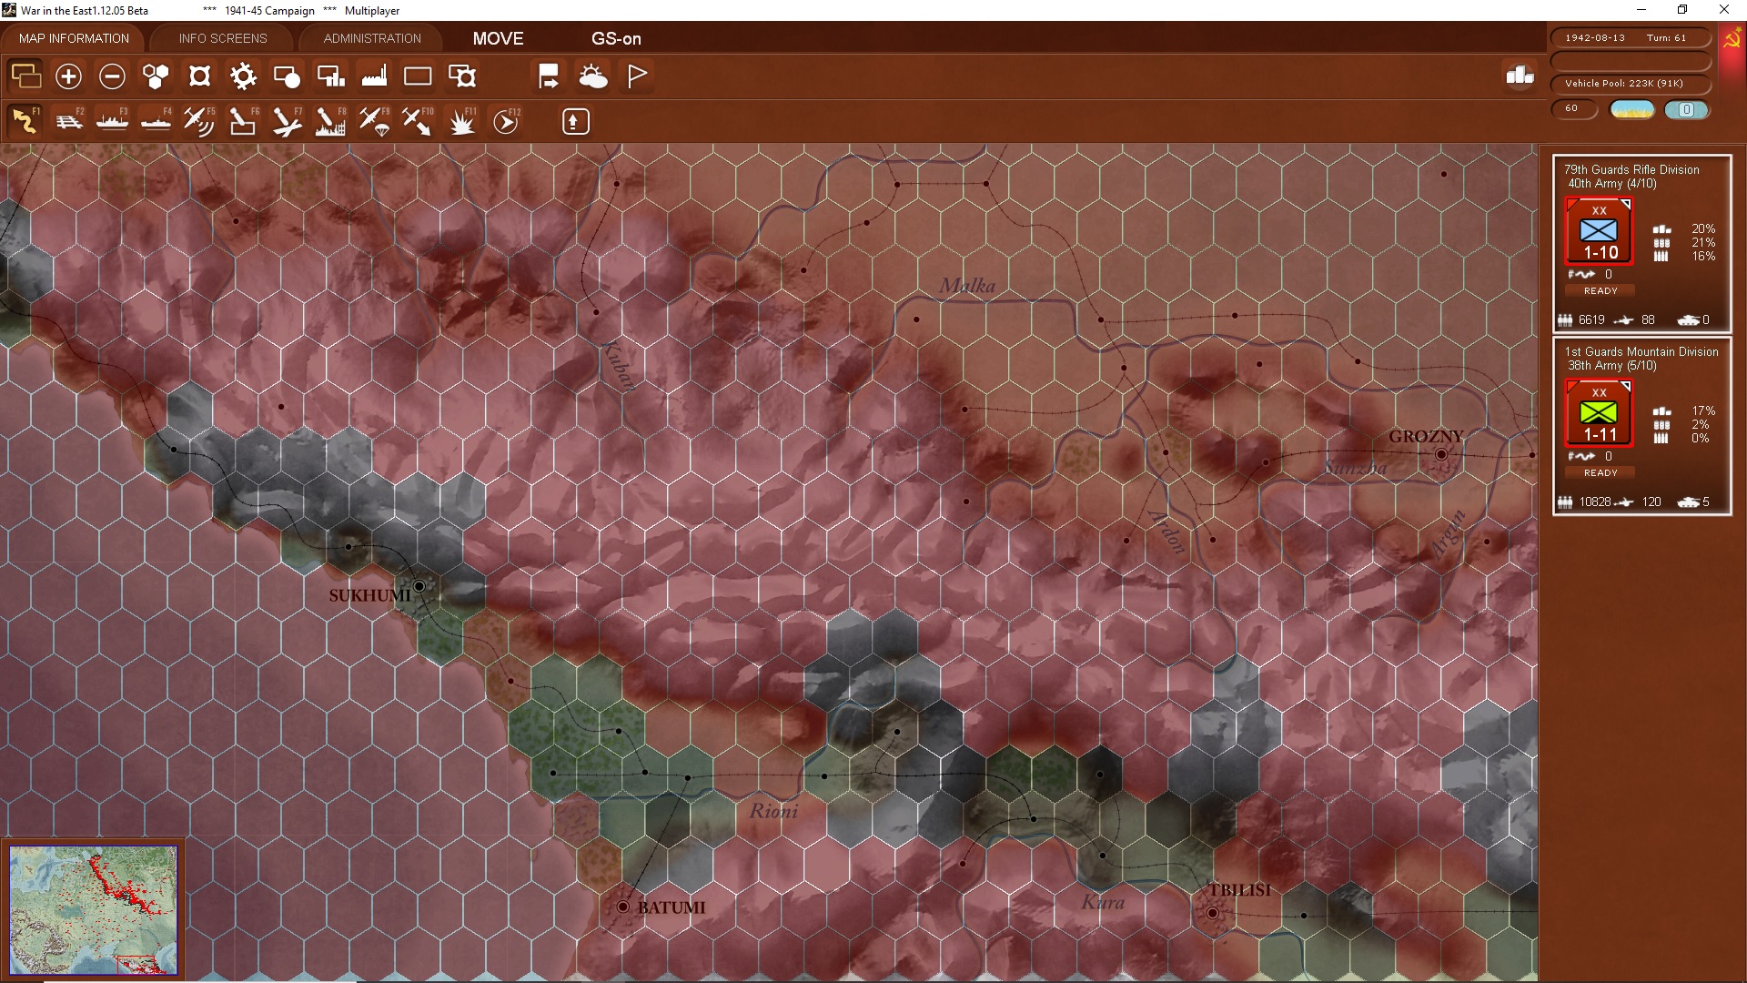Open the bar chart statistics icon
This screenshot has height=983, width=1747.
(1520, 76)
